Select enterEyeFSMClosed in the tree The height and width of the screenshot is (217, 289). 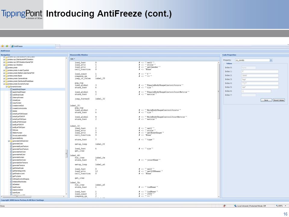[20, 114]
